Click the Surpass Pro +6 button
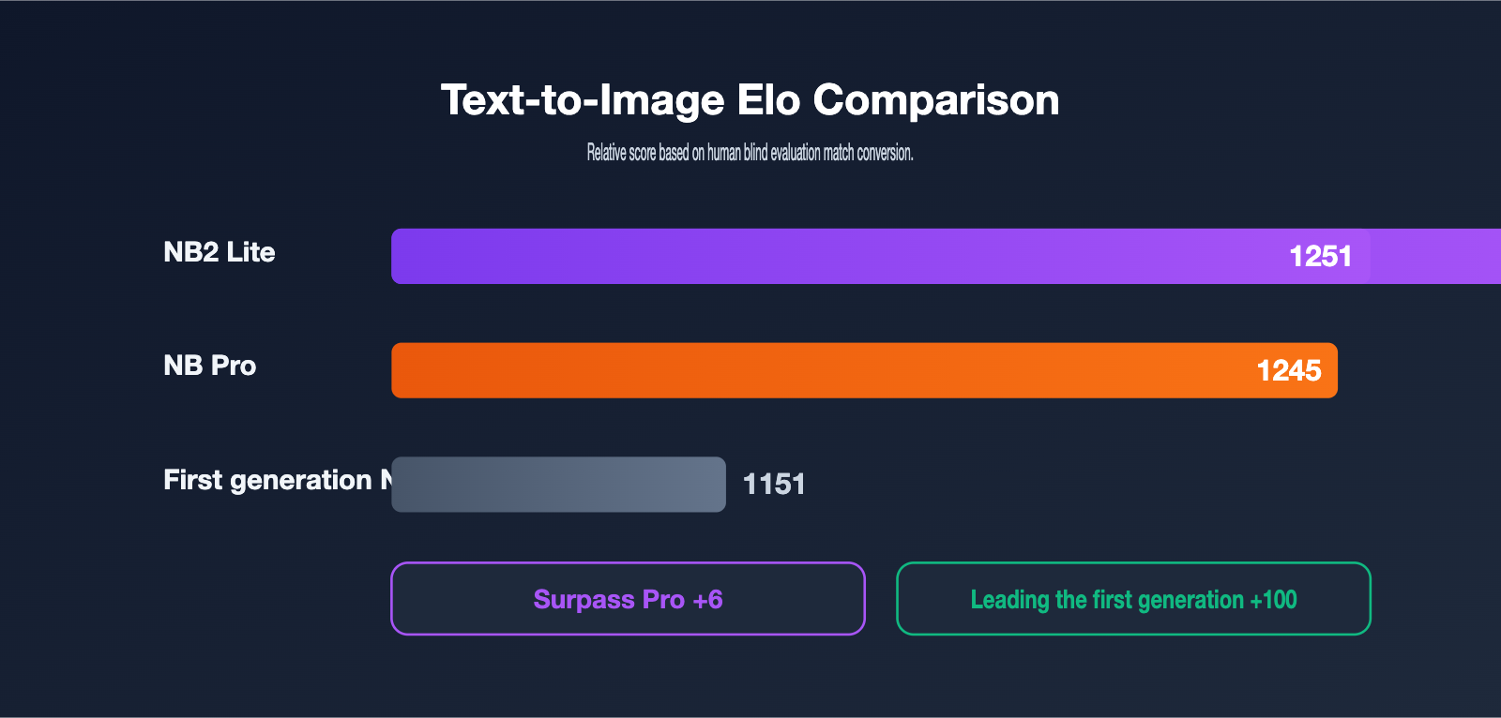The height and width of the screenshot is (718, 1501). click(628, 599)
